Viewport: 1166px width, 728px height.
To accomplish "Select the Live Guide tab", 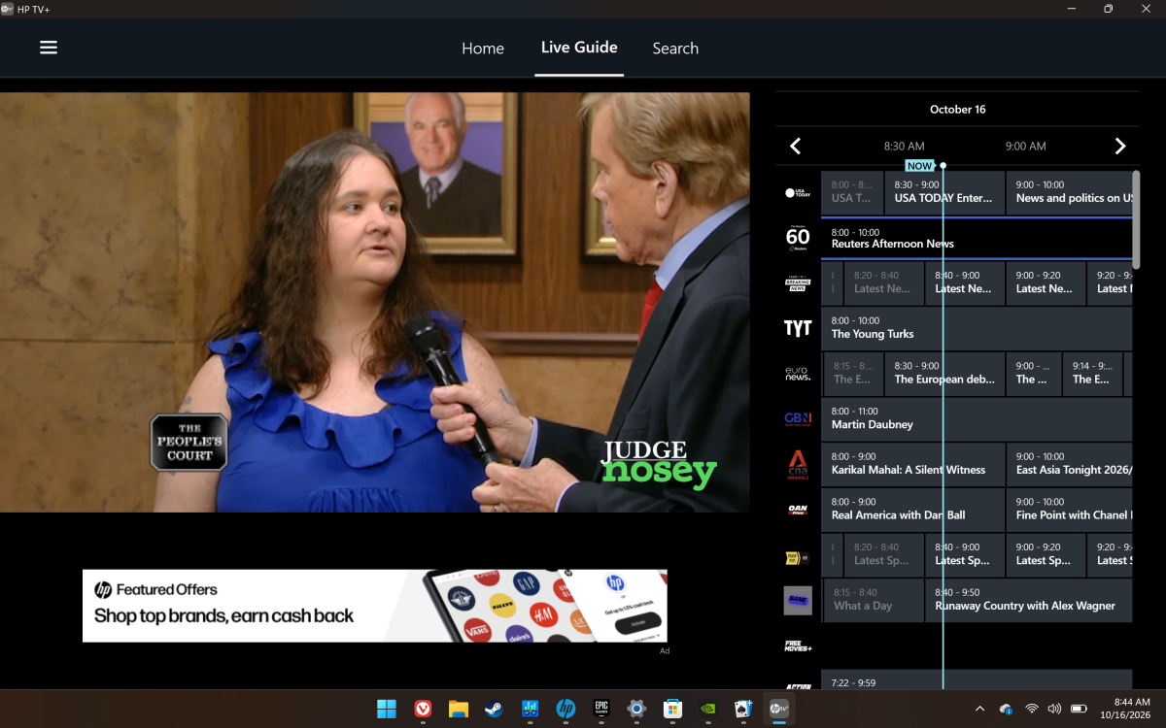I will (x=579, y=47).
